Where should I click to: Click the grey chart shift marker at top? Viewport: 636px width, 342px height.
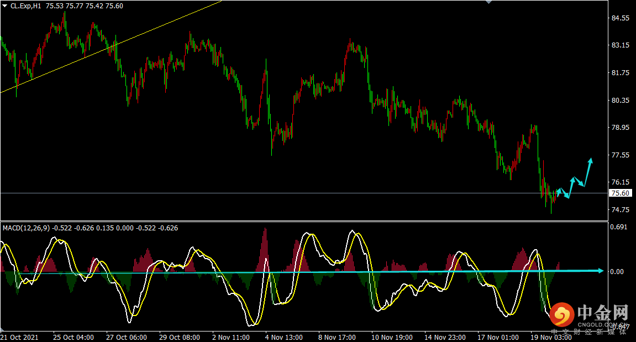pos(488,2)
